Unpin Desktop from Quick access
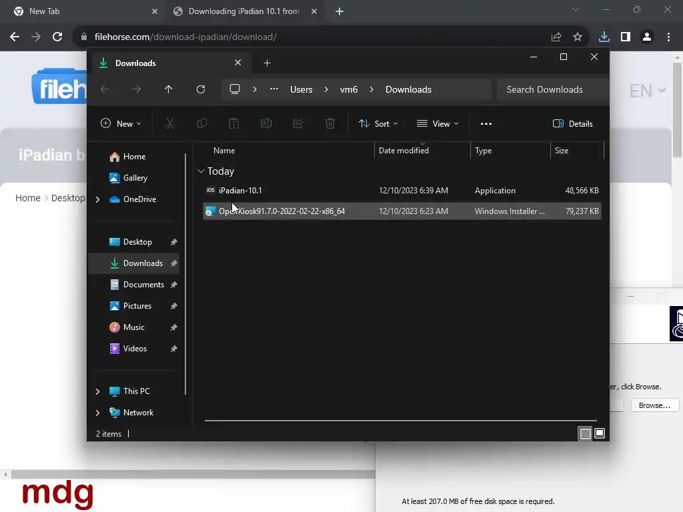 click(174, 242)
